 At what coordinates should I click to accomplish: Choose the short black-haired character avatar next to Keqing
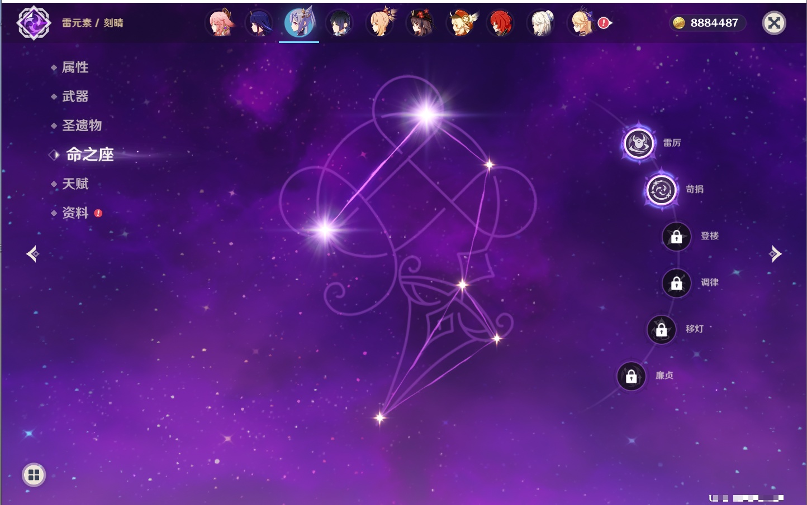pyautogui.click(x=339, y=23)
